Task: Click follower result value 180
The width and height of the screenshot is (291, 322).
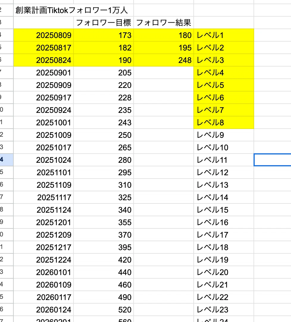Action: point(164,35)
